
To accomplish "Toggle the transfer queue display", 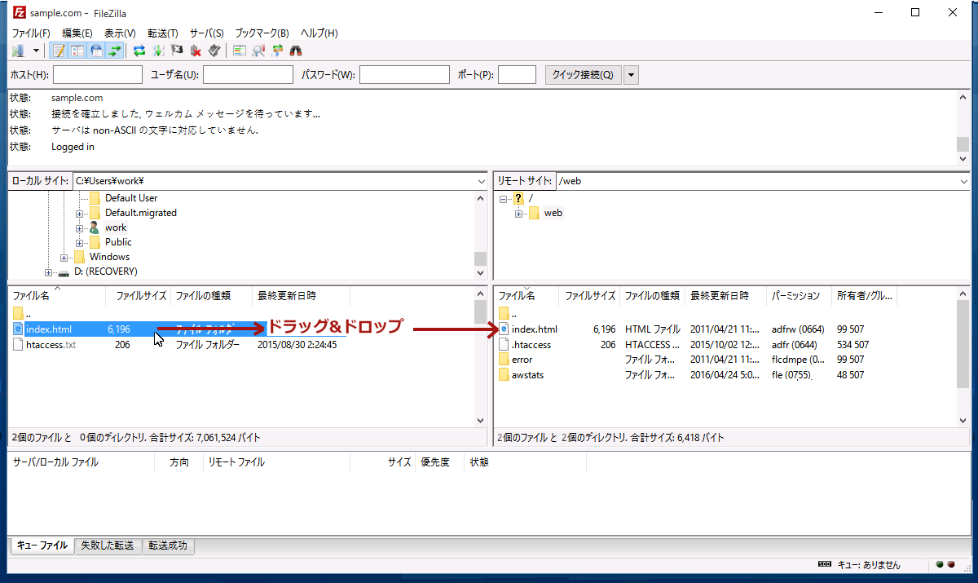I will 115,51.
